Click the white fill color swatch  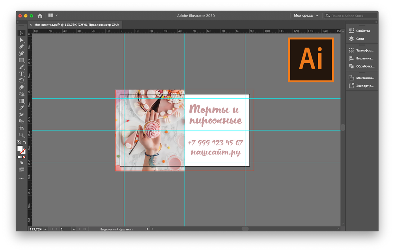tap(20, 149)
